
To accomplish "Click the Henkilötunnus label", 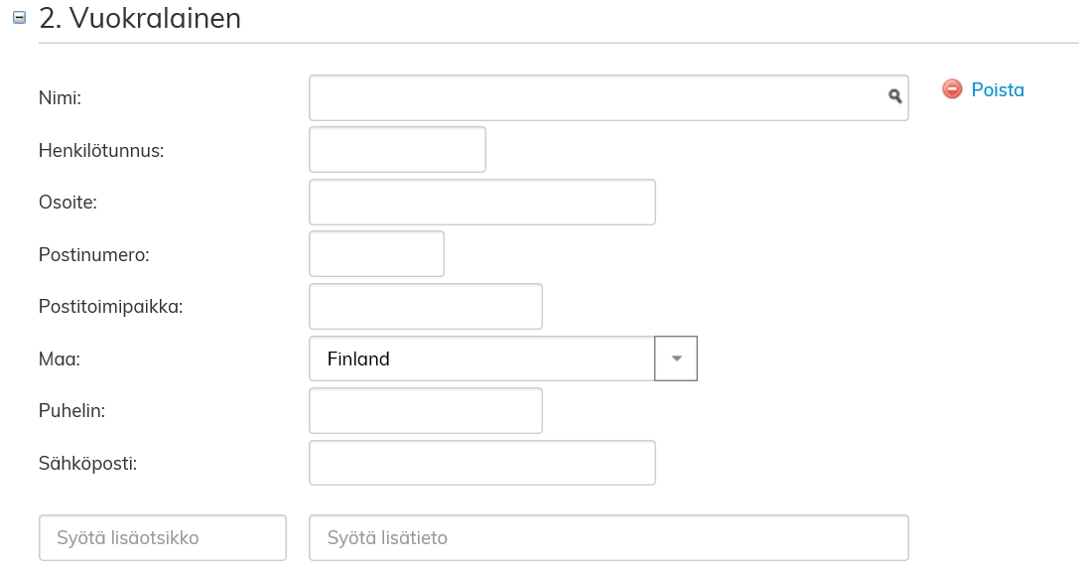I will [x=101, y=151].
